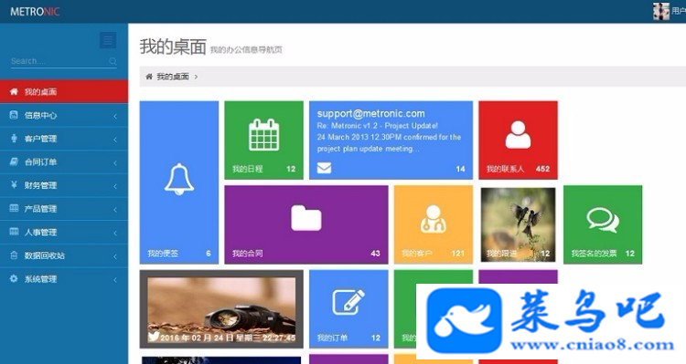Expand the 系统管理 sidebar menu

(x=64, y=279)
